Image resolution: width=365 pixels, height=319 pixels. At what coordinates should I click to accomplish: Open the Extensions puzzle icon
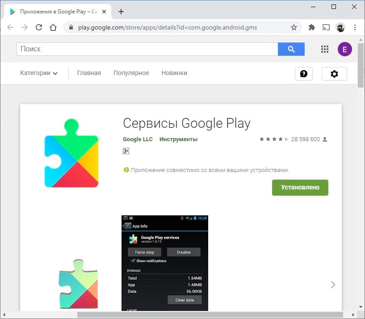point(311,27)
